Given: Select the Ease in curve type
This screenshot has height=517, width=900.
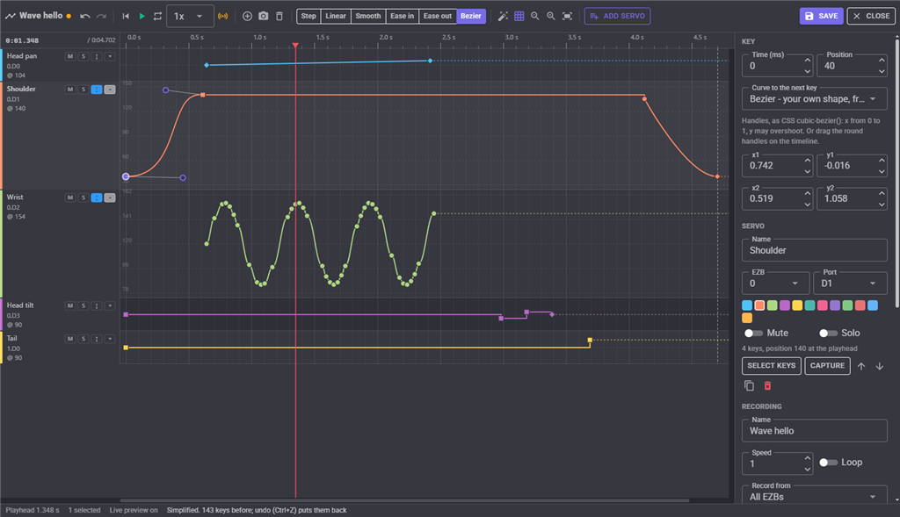Looking at the screenshot, I should (402, 16).
